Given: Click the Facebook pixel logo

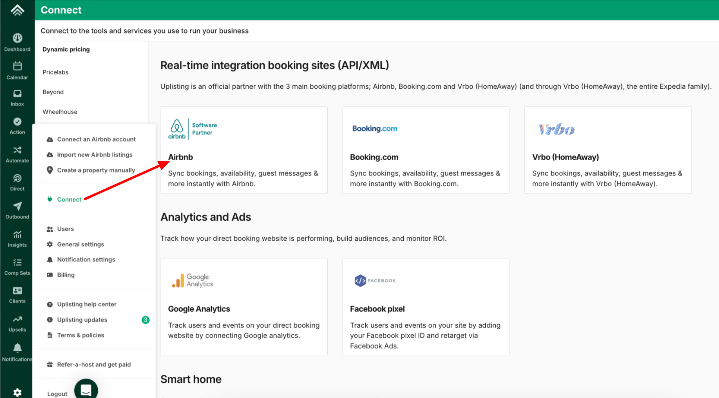Looking at the screenshot, I should [x=375, y=281].
